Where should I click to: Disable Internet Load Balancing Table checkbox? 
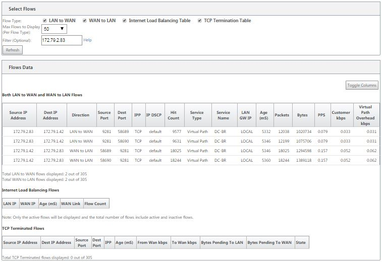[125, 21]
